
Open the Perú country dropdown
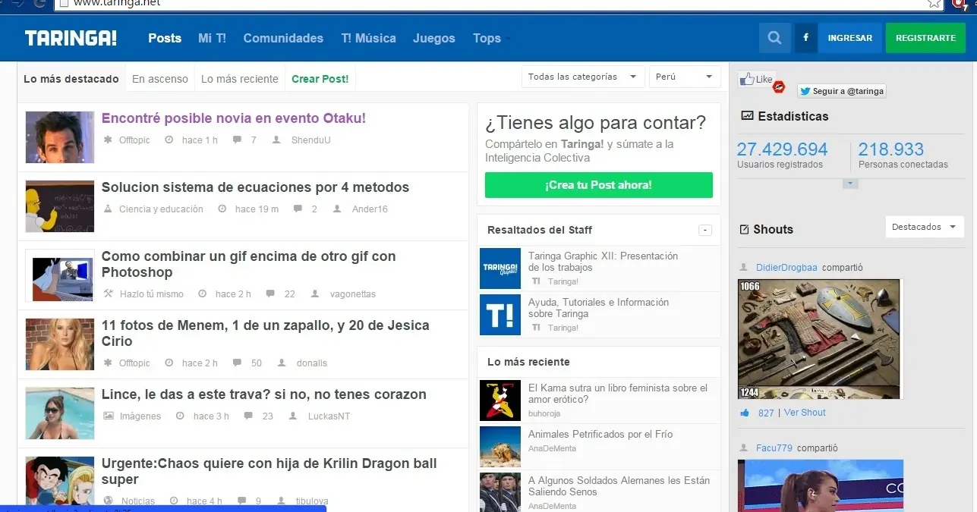(685, 77)
